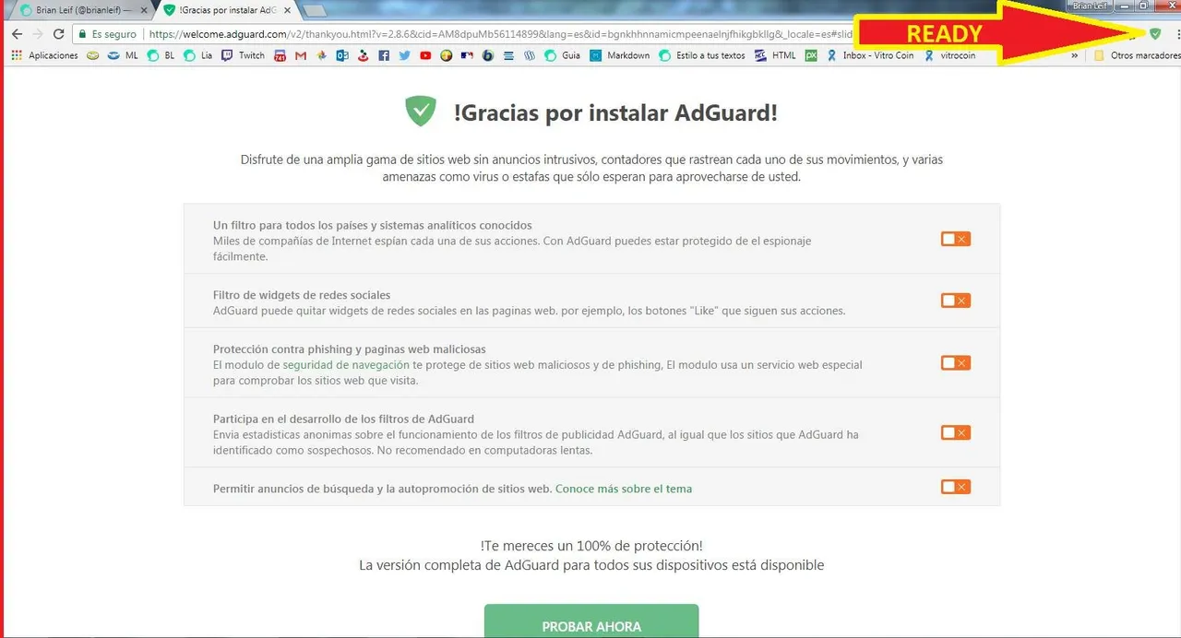Click the '¡Gracias por instalar AdGuard!' heading
Viewport: 1181px width, 638px height.
[615, 113]
